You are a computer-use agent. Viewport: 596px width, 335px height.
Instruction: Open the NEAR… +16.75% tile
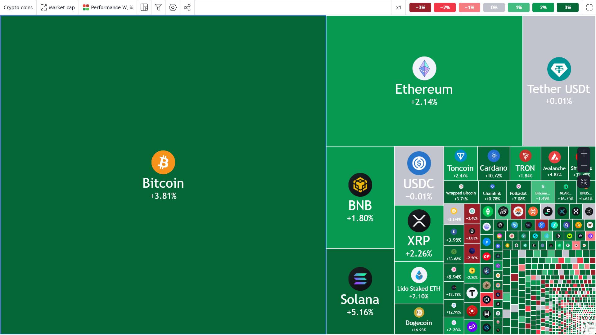(x=566, y=192)
